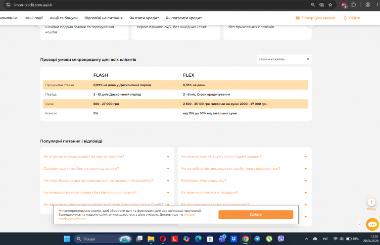Expand question about довідка про доходи
Screen dimensions: 380x245
pos(106,181)
